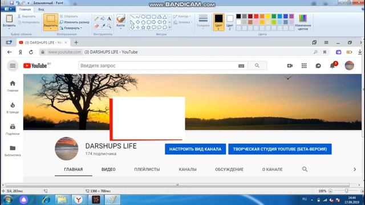Open the Paint file menu button

(x=8, y=9)
